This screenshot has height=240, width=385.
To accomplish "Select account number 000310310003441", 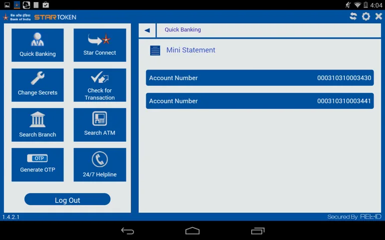I will point(260,101).
